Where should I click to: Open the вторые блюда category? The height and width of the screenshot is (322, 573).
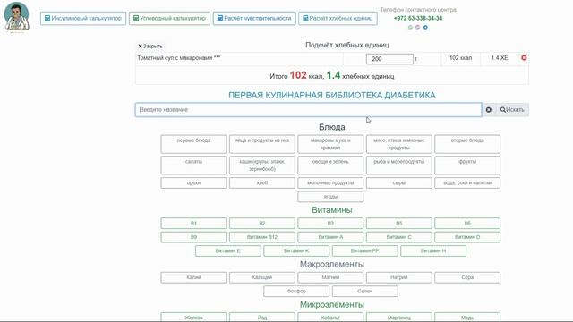click(467, 144)
